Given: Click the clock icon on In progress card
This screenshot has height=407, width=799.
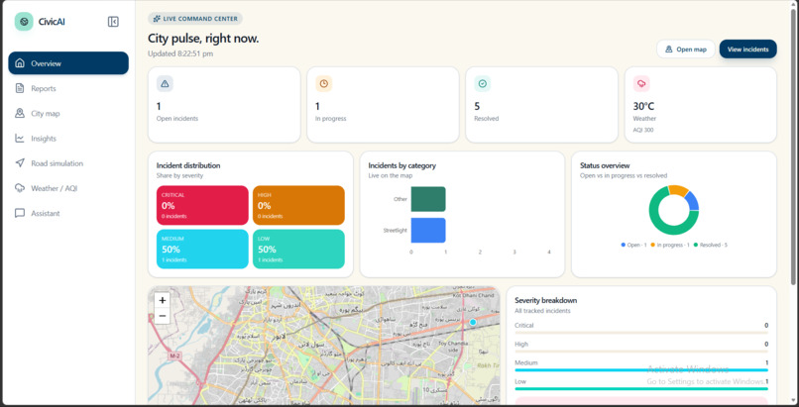Looking at the screenshot, I should click(x=323, y=83).
